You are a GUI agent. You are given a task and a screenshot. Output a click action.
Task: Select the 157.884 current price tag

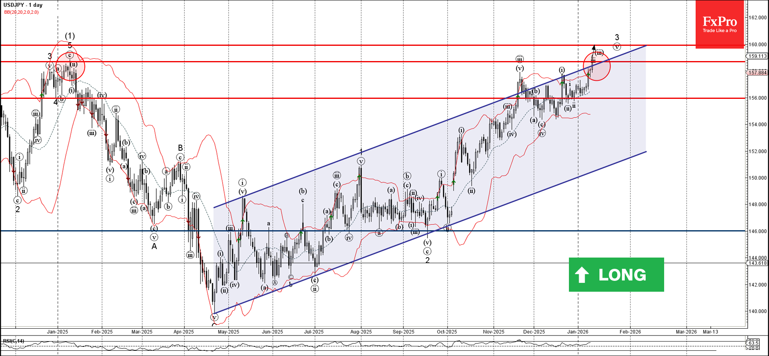(x=758, y=73)
